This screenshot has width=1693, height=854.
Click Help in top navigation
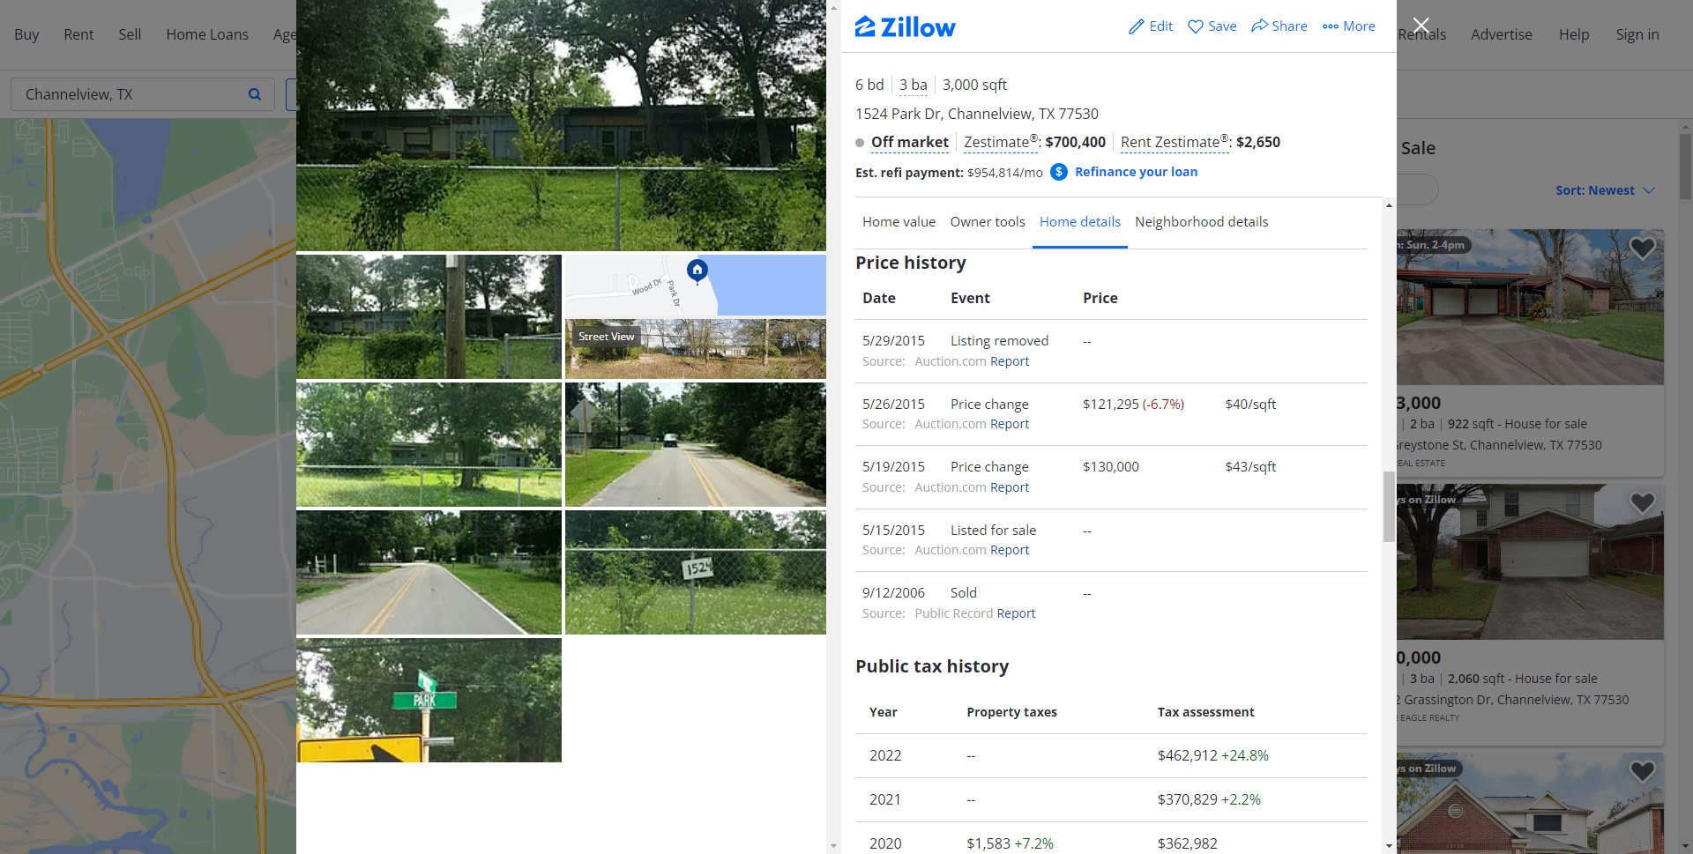click(x=1573, y=34)
